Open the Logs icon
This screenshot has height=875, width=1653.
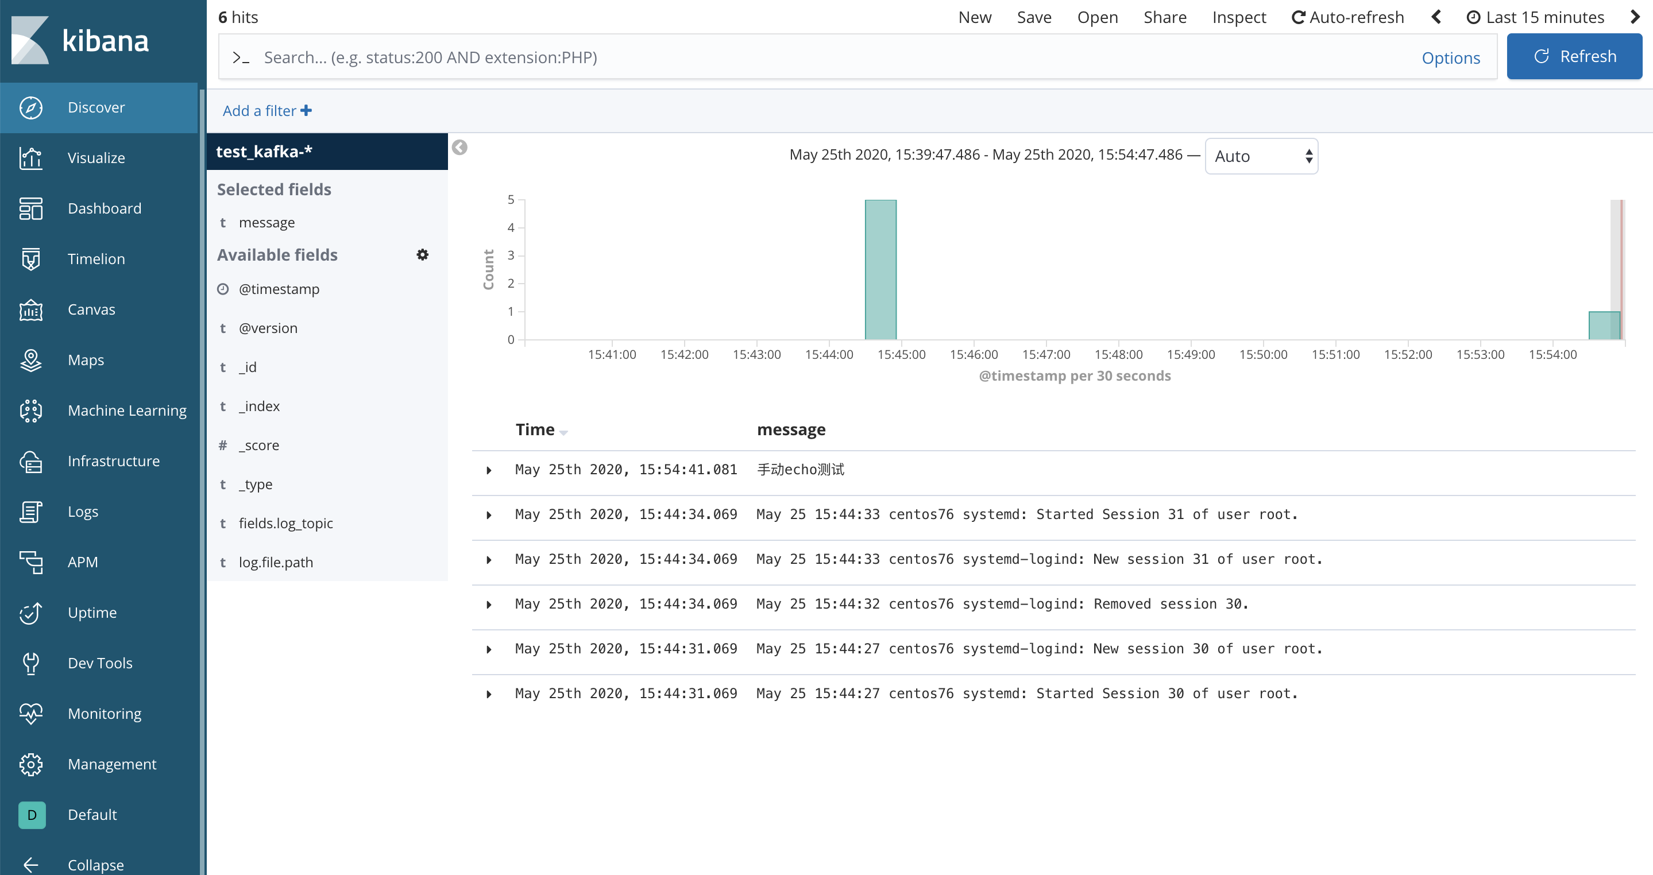click(x=31, y=511)
